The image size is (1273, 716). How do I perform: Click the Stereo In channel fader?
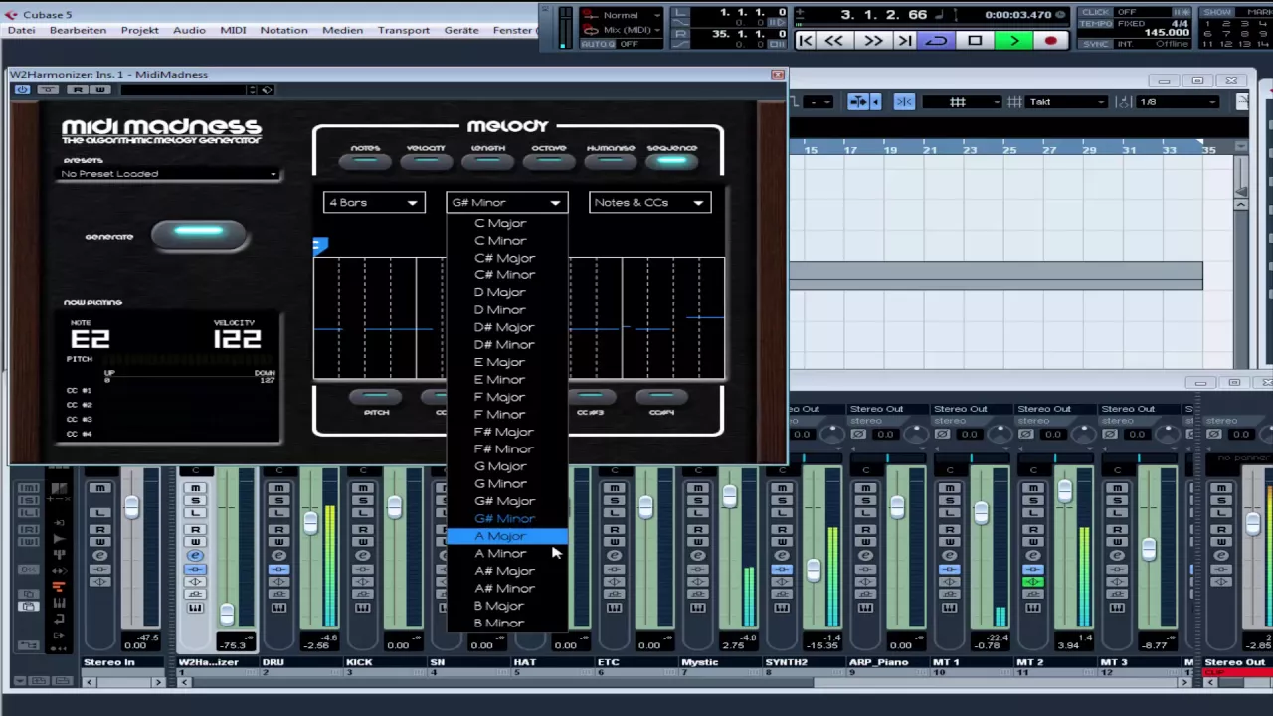[x=131, y=507]
